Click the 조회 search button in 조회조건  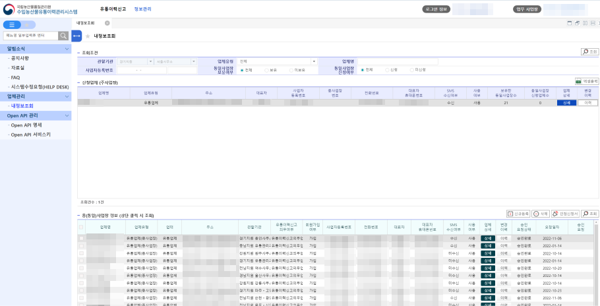pyautogui.click(x=589, y=51)
